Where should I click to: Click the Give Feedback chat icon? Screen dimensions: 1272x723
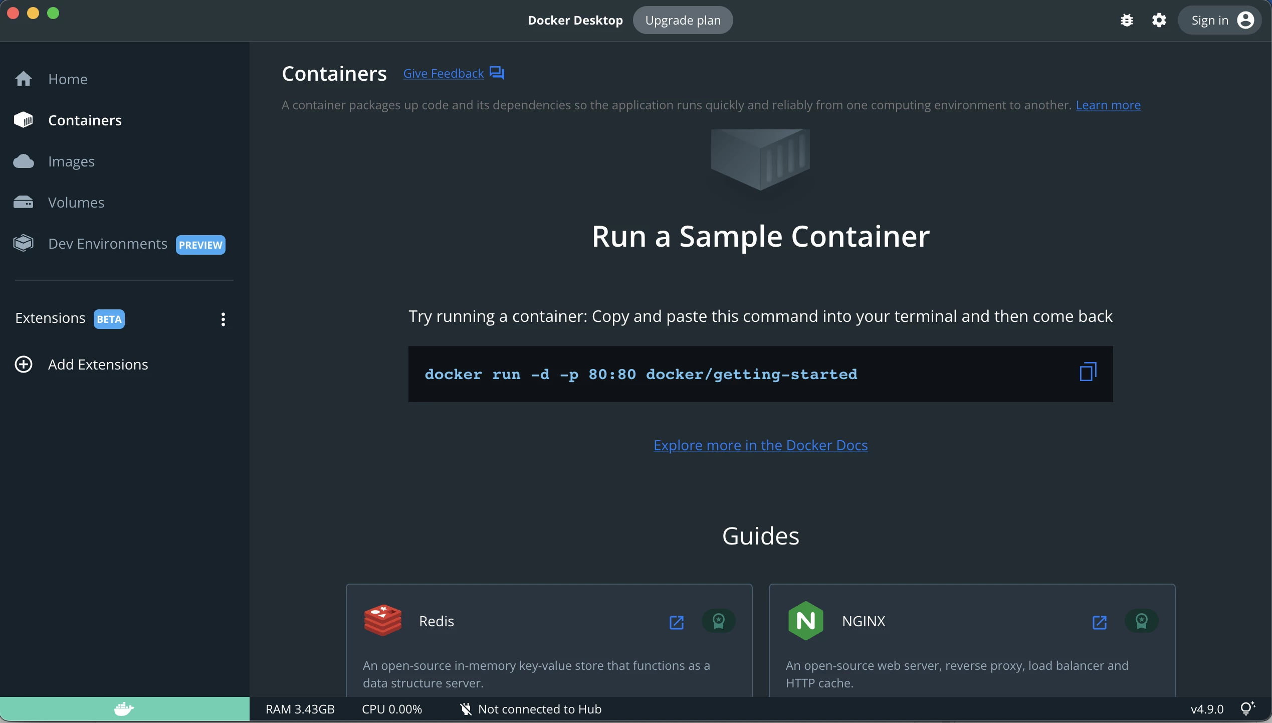point(497,73)
